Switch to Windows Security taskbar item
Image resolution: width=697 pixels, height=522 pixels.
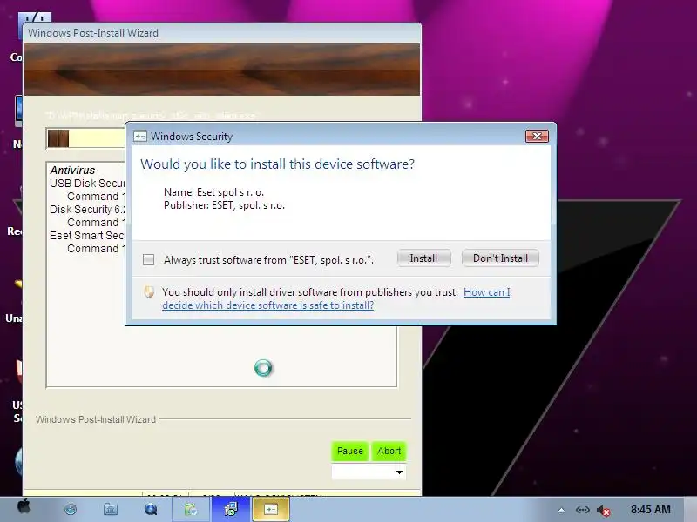[271, 509]
